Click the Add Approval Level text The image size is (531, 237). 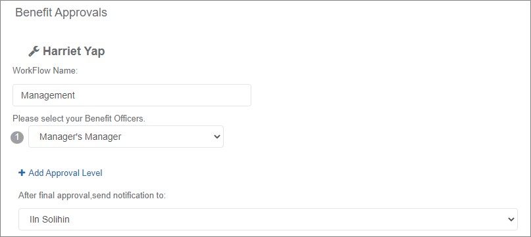[65, 173]
